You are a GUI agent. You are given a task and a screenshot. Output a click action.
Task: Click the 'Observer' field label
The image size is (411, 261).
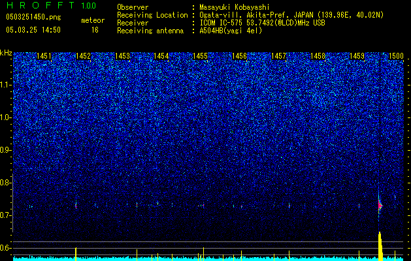pyautogui.click(x=133, y=7)
